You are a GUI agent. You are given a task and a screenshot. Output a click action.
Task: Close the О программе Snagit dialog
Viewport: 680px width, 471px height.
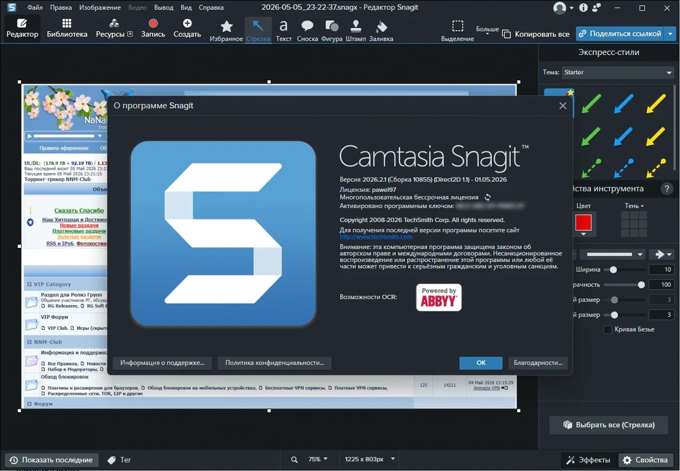pos(563,105)
